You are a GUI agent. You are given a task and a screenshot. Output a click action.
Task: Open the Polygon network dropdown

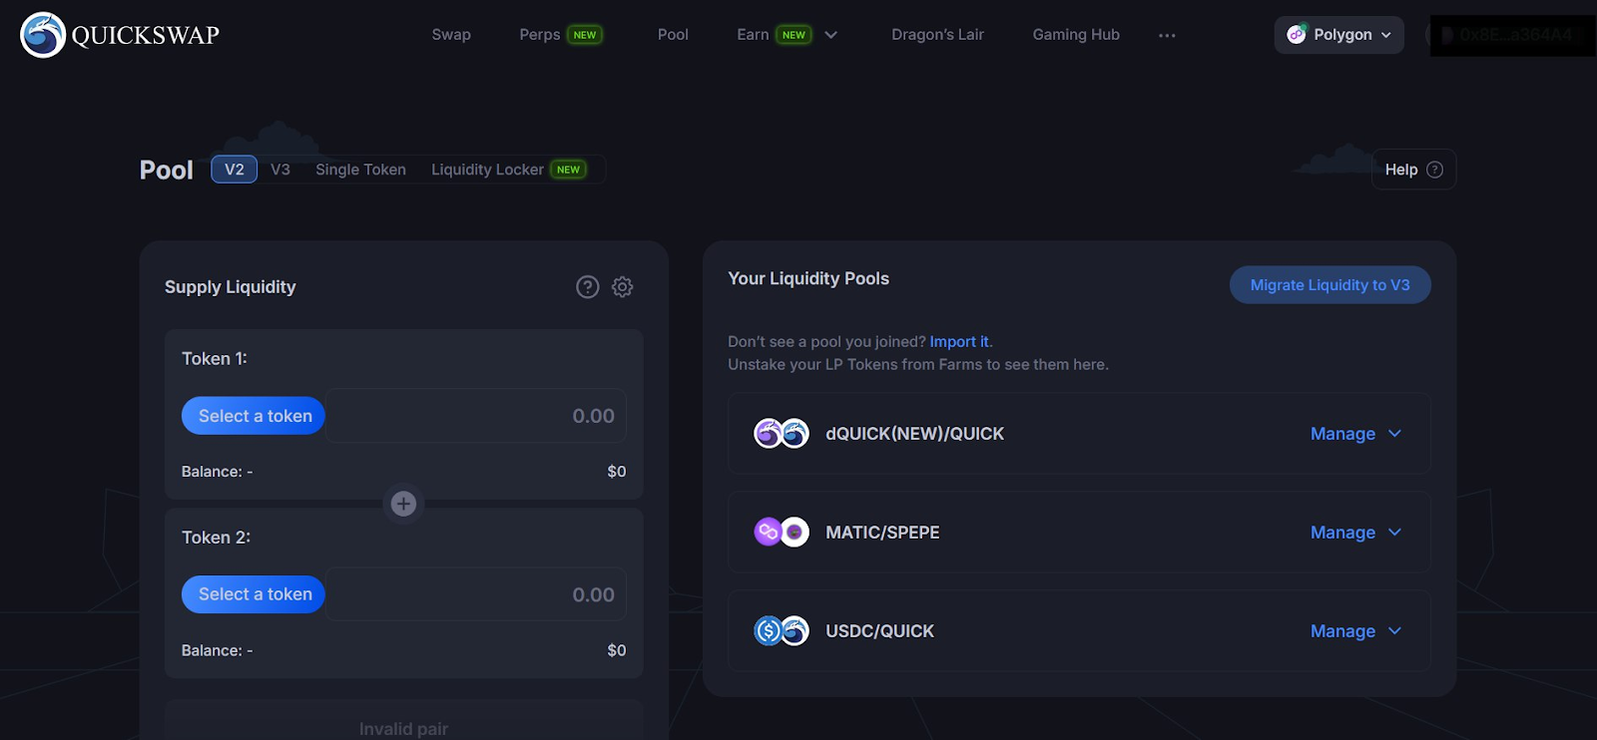point(1338,35)
